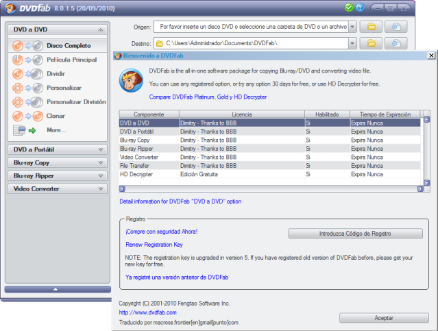Select the Blu-ray Copy component row
This screenshot has height=331, width=438.
[270, 140]
